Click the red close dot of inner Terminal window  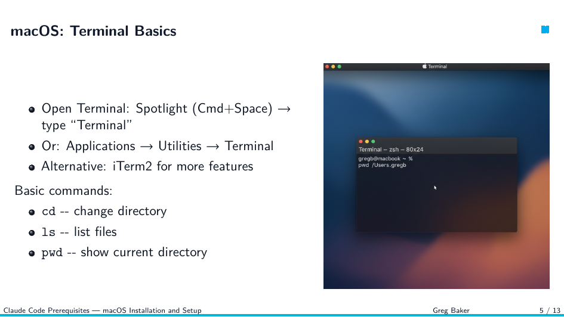(x=360, y=141)
